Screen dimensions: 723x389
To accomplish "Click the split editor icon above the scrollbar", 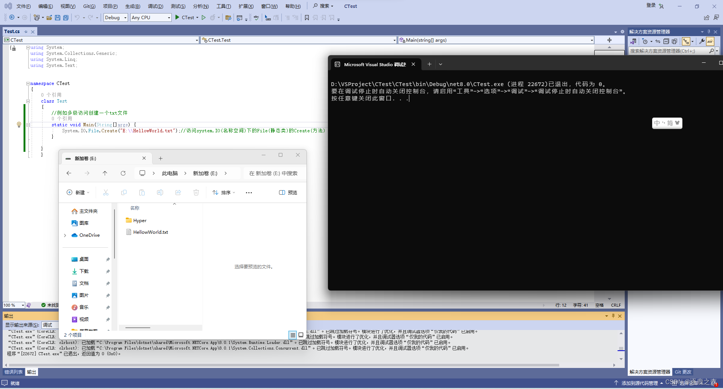I will coord(609,40).
